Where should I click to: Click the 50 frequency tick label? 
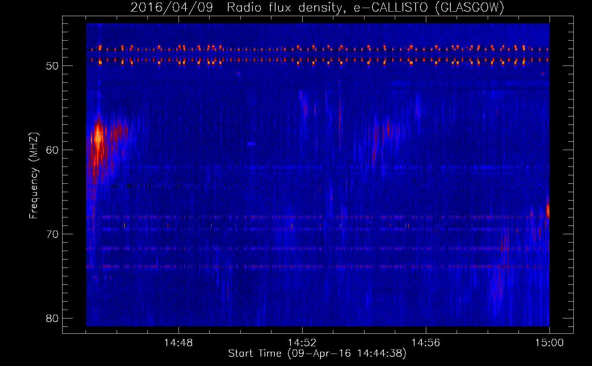[x=52, y=66]
